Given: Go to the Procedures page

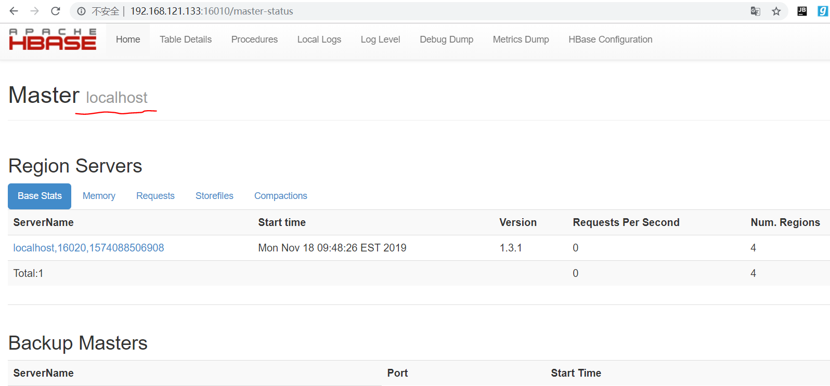Looking at the screenshot, I should (x=254, y=39).
